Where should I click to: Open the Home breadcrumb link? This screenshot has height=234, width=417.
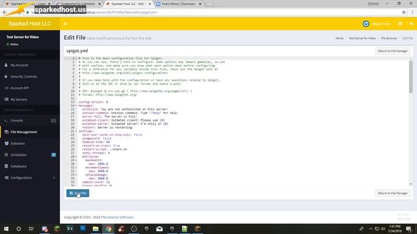point(339,38)
